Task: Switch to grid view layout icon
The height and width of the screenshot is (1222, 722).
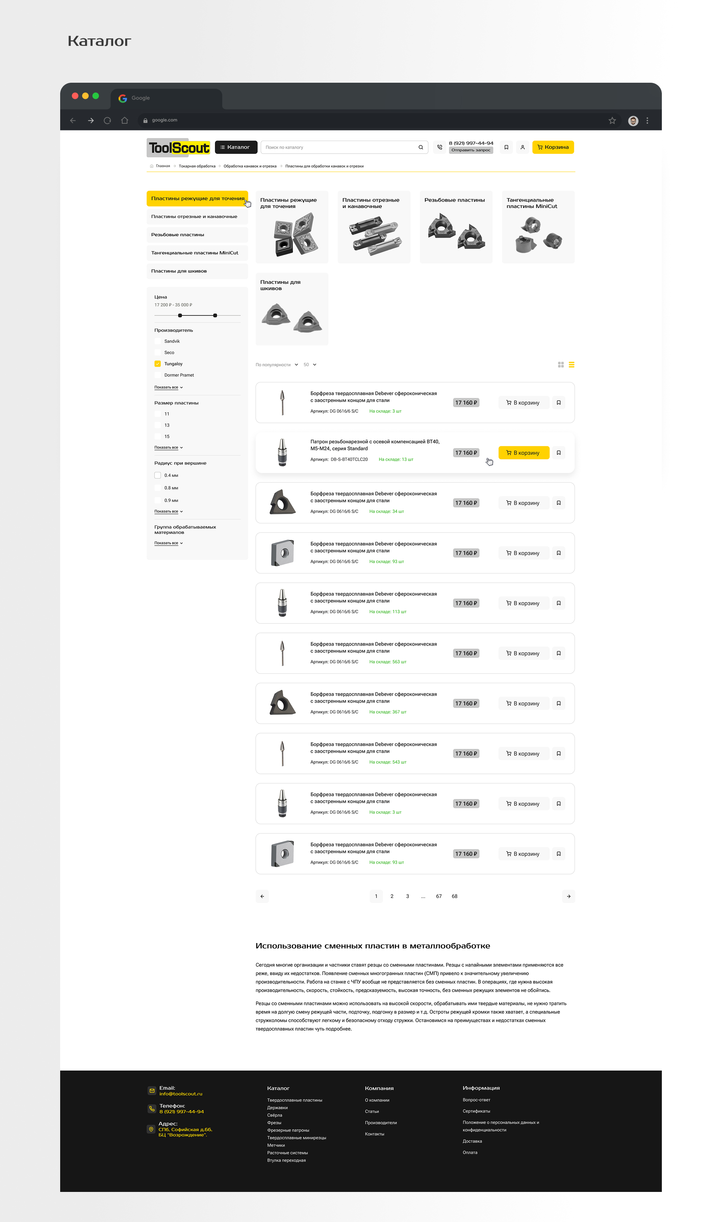Action: 560,365
